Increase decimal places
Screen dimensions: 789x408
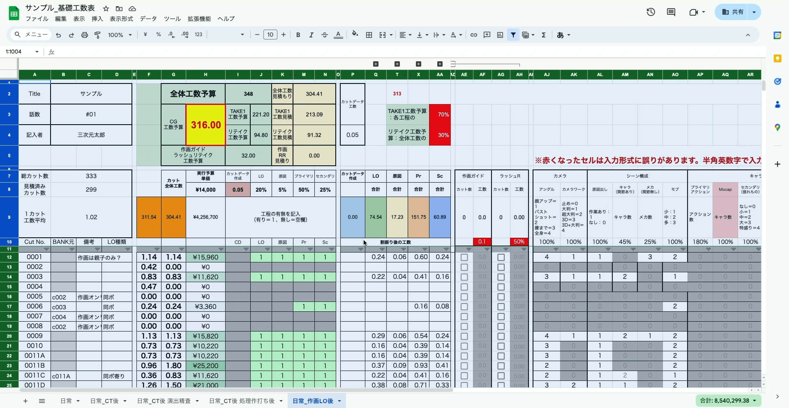185,35
